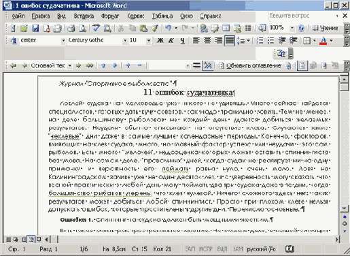Click the vertical scrollbar thumb
Image resolution: width=350 pixels, height=256 pixels.
point(345,87)
